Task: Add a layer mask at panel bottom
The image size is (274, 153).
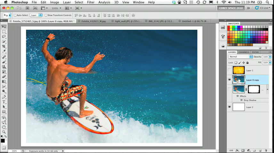Action: click(x=243, y=150)
